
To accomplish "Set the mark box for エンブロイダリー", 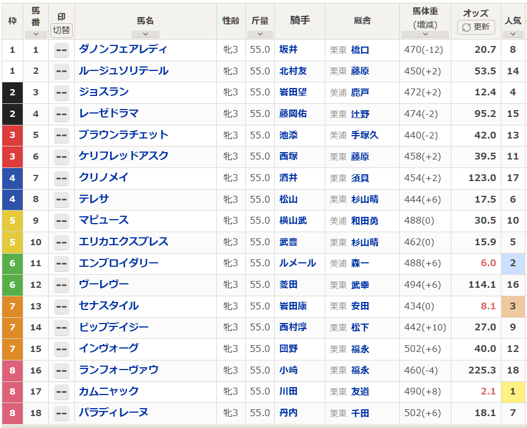I will click(x=61, y=263).
